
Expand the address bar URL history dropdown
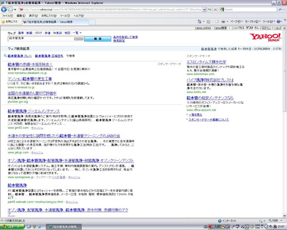204,9
